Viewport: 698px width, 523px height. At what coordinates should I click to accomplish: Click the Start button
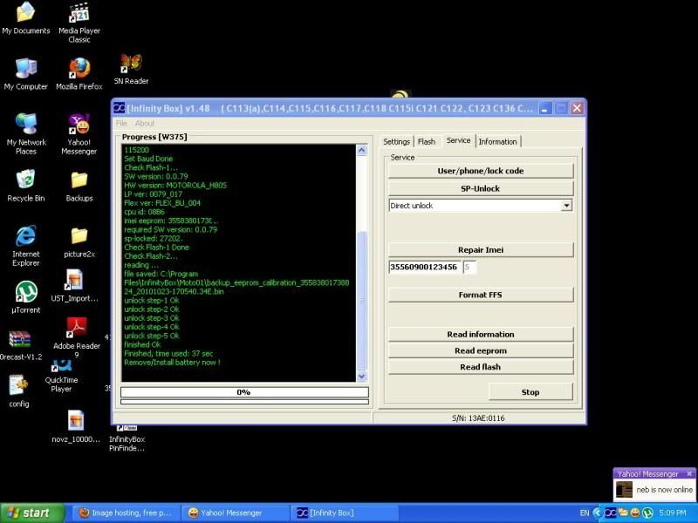[x=31, y=513]
